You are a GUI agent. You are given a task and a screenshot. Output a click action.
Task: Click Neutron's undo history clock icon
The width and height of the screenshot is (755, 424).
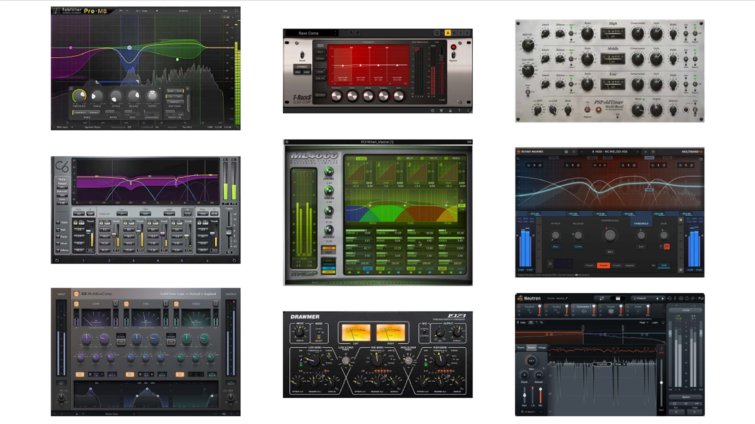click(669, 298)
